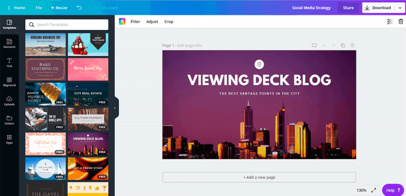406x196 pixels.
Task: Open the 130% zoom level control
Action: pyautogui.click(x=361, y=190)
